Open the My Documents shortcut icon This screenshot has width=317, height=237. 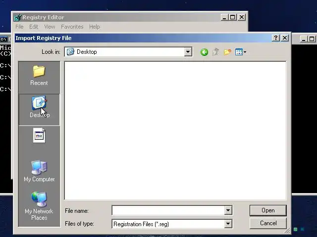point(39,136)
